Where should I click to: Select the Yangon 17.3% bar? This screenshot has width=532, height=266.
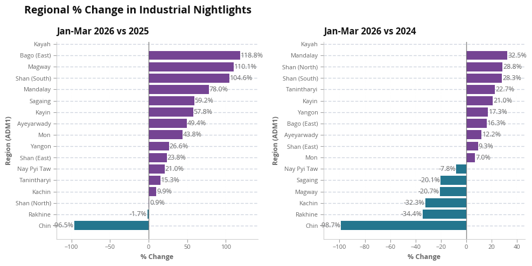(477, 112)
